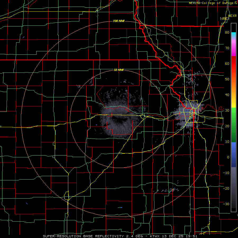Click the small green-blue echo near bottom center
This screenshot has width=238, height=238.
(120, 207)
